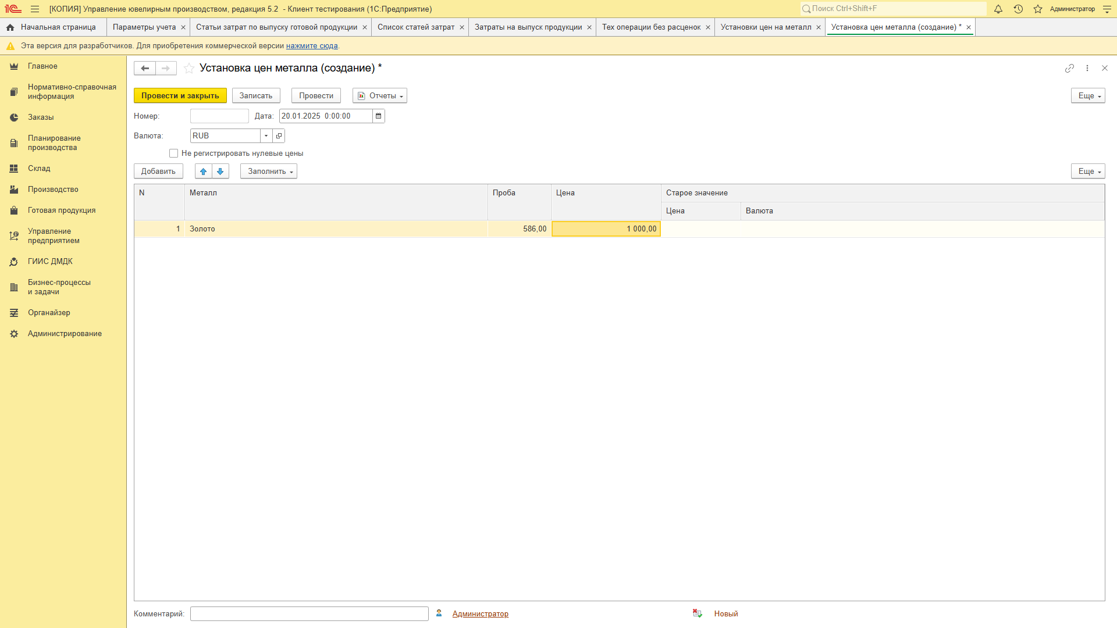Screen dimensions: 1117x628
Task: Follow the нажмите сюда link
Action: pyautogui.click(x=312, y=46)
